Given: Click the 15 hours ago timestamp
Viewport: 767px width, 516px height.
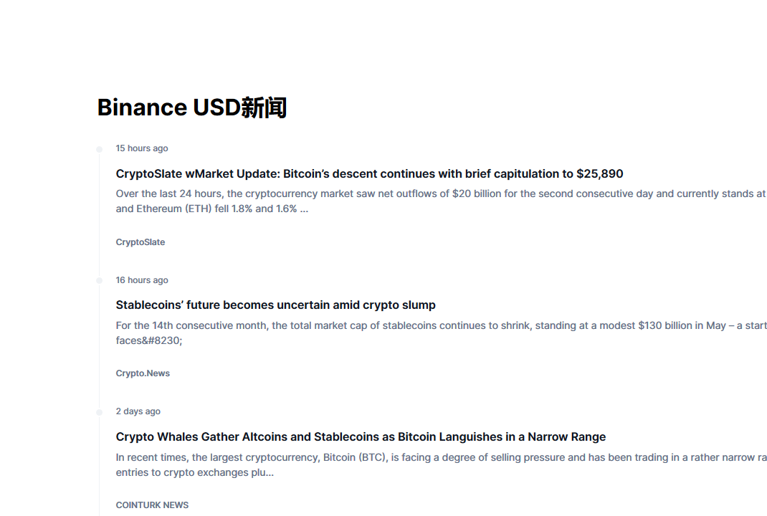Looking at the screenshot, I should click(142, 148).
